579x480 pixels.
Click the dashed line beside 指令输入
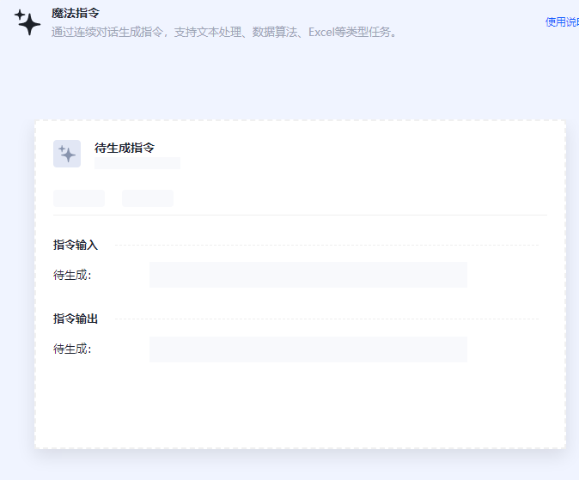[x=326, y=245]
